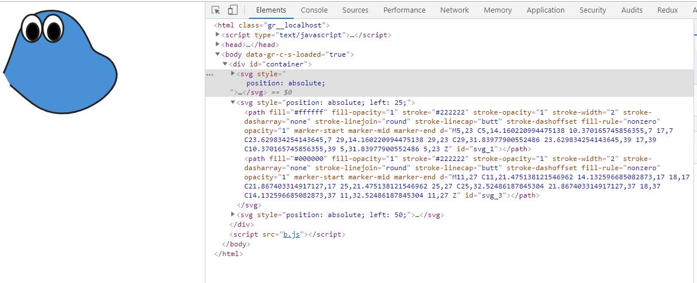Collapse the div id container node

pos(225,64)
